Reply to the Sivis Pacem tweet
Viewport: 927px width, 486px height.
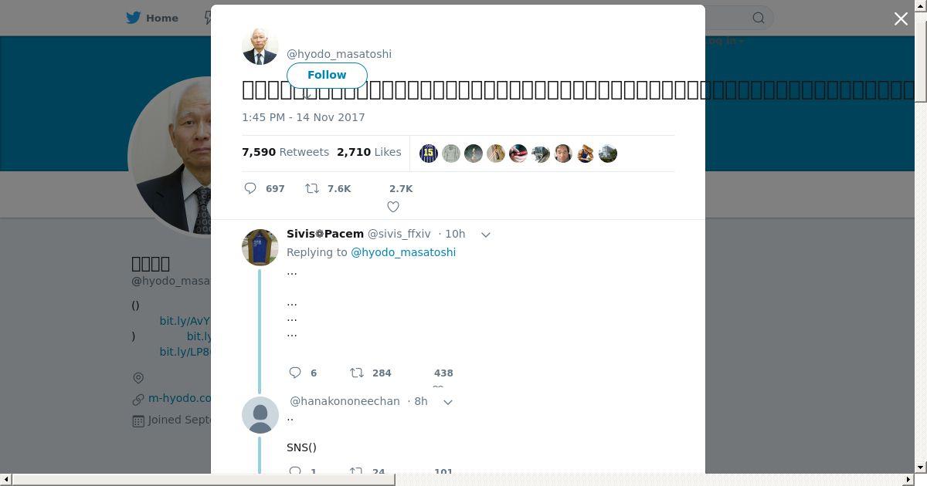[295, 373]
